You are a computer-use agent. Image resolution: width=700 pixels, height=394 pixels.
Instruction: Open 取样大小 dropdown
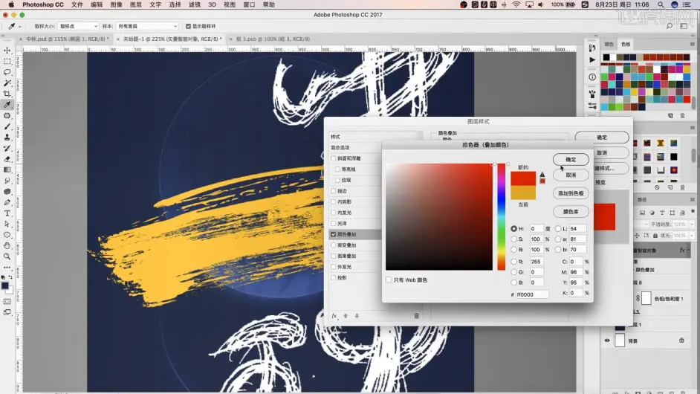[x=78, y=26]
